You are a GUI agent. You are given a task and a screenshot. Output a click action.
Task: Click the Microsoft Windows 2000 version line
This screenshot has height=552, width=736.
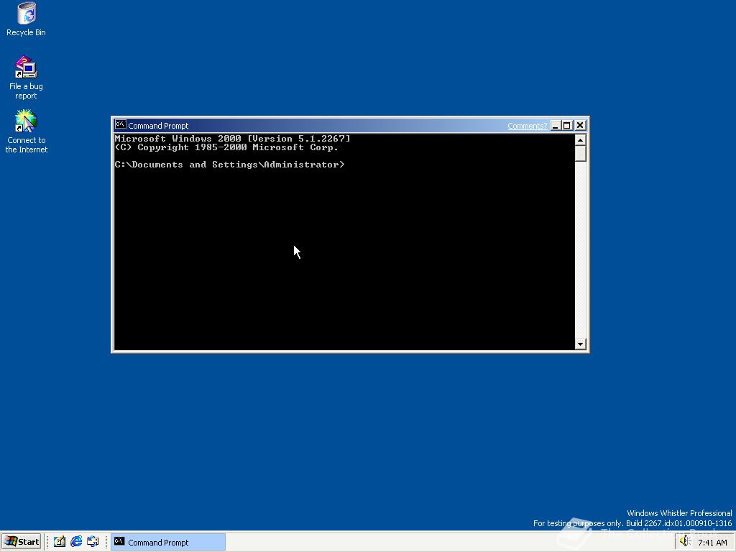tap(232, 139)
